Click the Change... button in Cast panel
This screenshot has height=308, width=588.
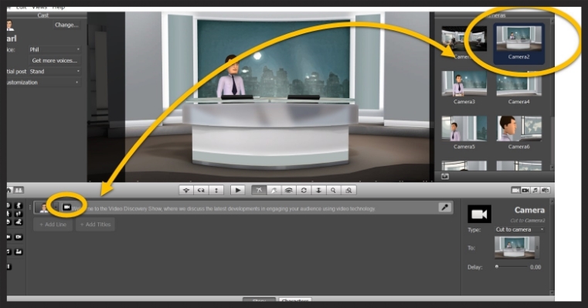click(x=66, y=25)
